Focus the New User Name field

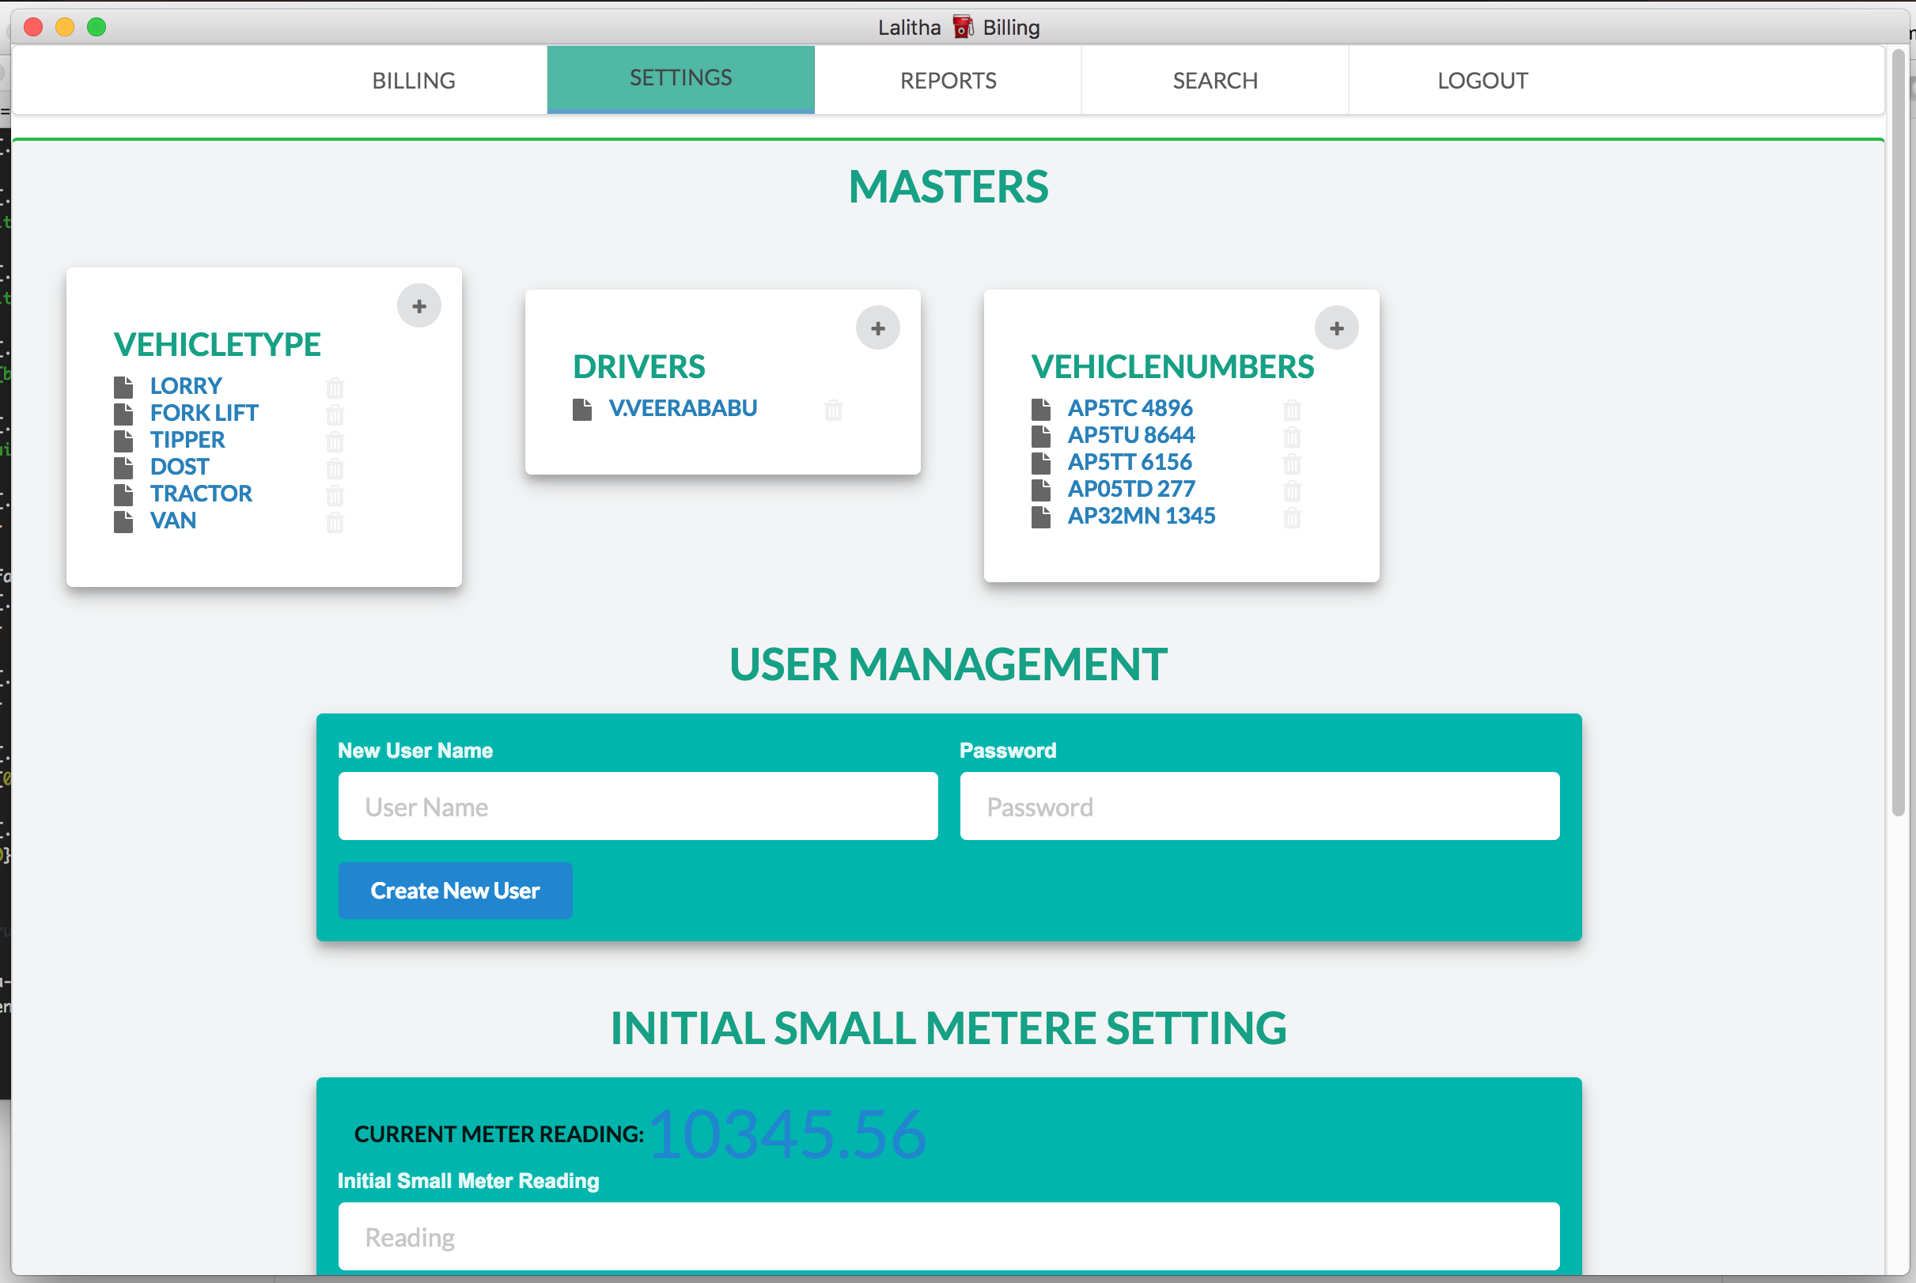pos(638,806)
